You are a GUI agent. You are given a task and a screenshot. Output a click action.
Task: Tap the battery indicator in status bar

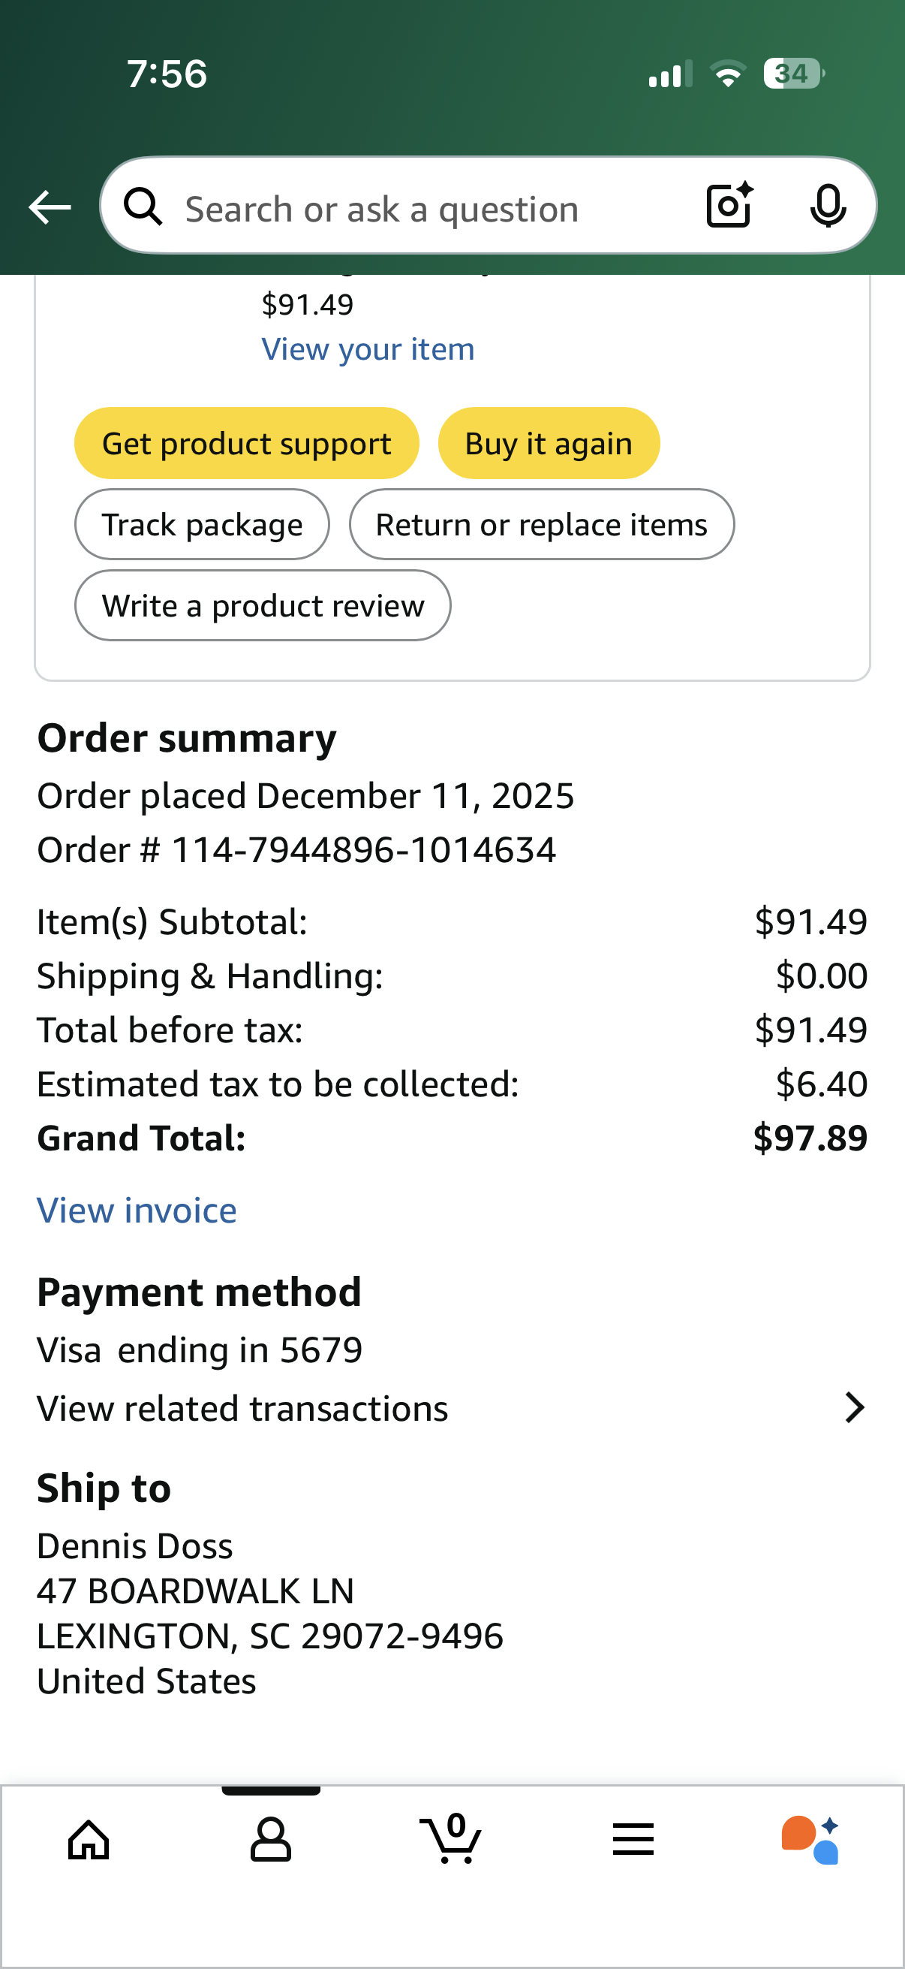pyautogui.click(x=793, y=74)
